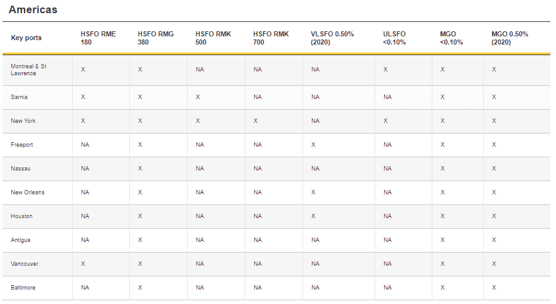Select the New York port name
Screen dimensions: 556x304
pos(23,121)
